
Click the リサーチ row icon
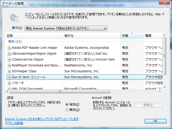[9, 83]
